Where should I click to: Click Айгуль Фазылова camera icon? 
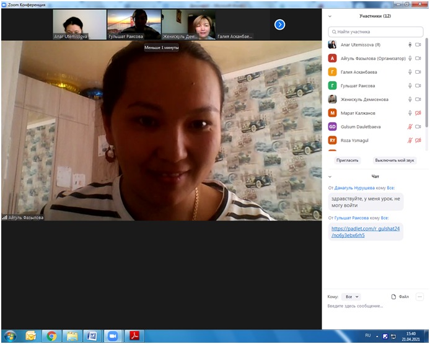[x=418, y=58]
